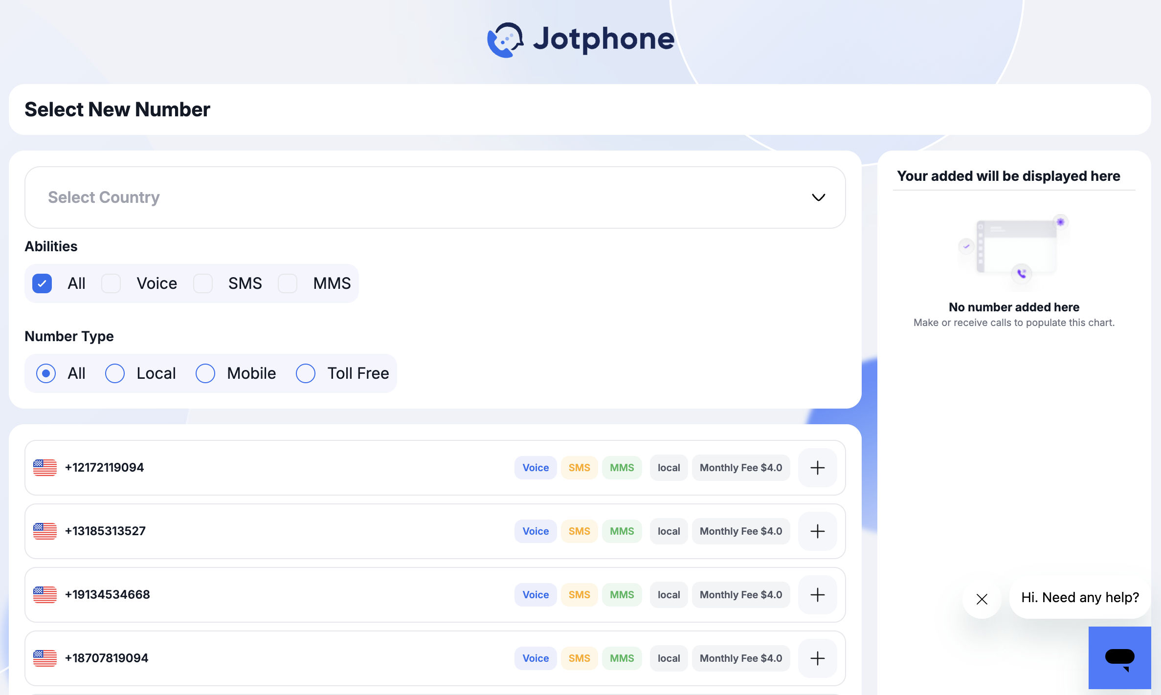The height and width of the screenshot is (695, 1161).
Task: Click Monthly Fee $4.0 on +13185313527
Action: coord(741,531)
